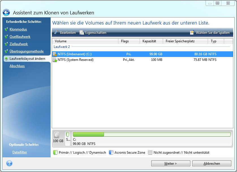Select the Laufwerkslayout ändern step
The image size is (237, 172).
click(x=27, y=59)
